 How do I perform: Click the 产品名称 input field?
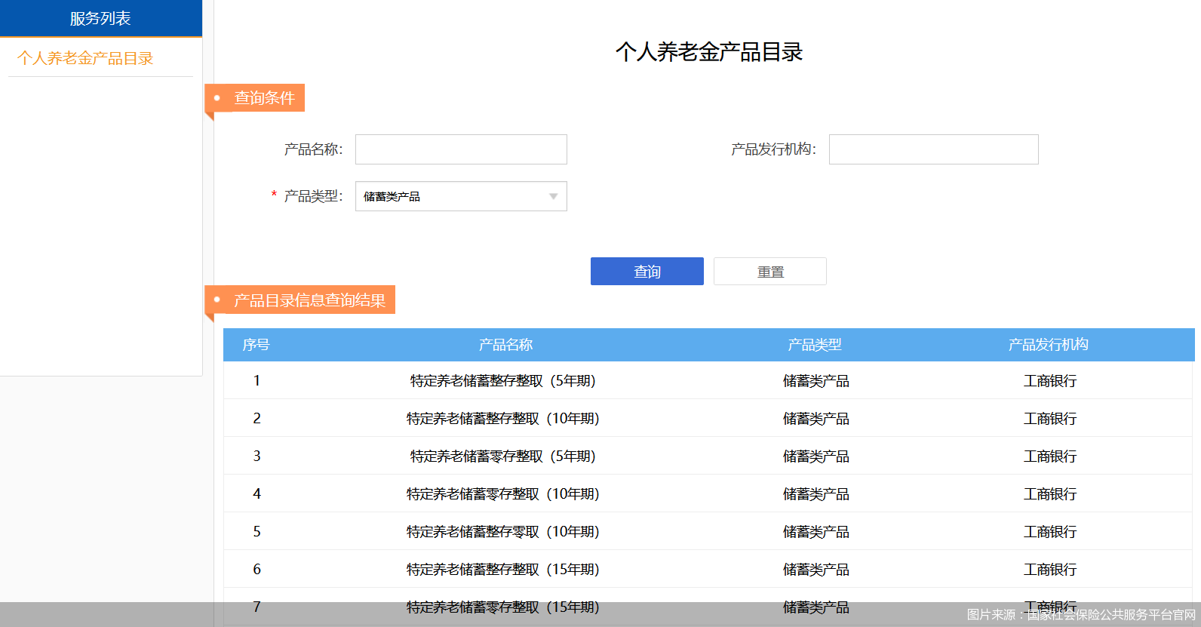pos(461,149)
